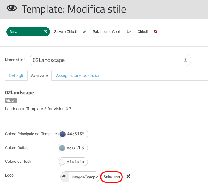Image resolution: width=208 pixels, height=188 pixels.
Task: Preview the logo with the eye icon
Action: pos(64,177)
